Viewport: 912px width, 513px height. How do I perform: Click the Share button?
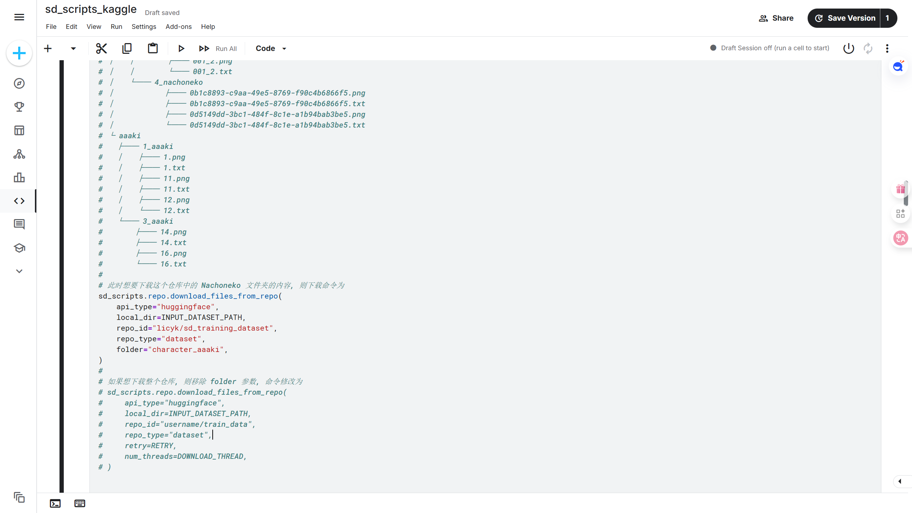[x=776, y=18]
